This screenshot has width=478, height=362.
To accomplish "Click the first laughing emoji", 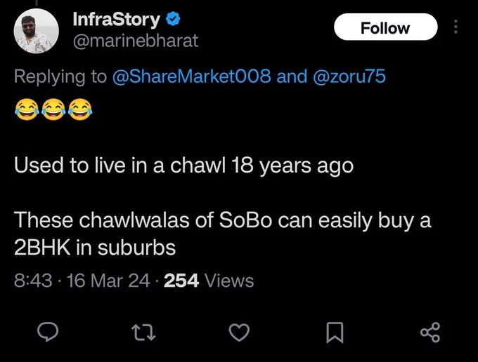I will point(27,109).
